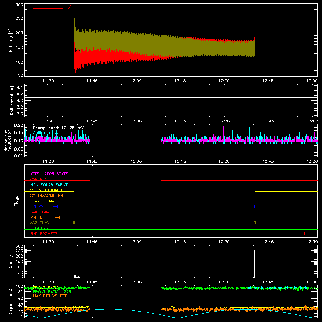322x322 pixels.
Task: Click '12:45' below the Pointing panel
Action: [x=268, y=81]
